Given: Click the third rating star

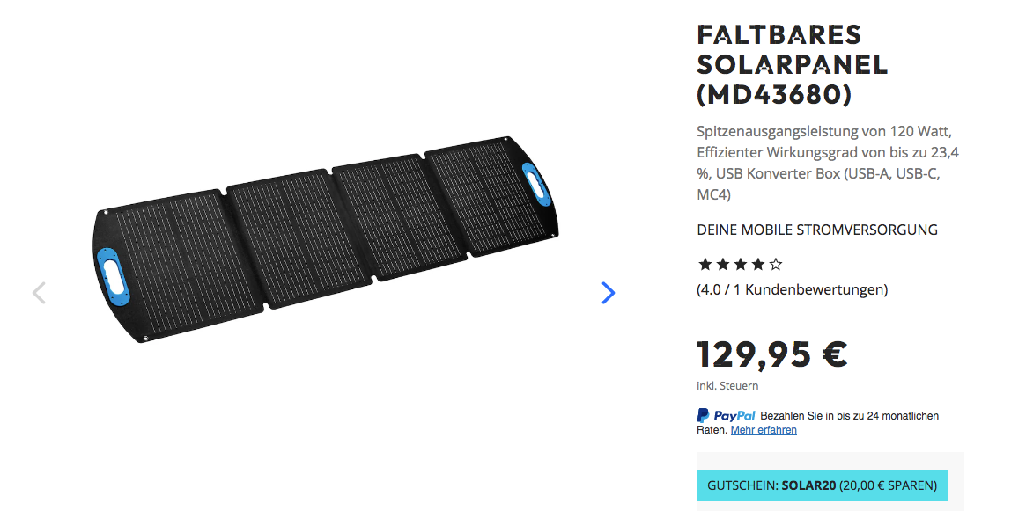Looking at the screenshot, I should [x=740, y=264].
